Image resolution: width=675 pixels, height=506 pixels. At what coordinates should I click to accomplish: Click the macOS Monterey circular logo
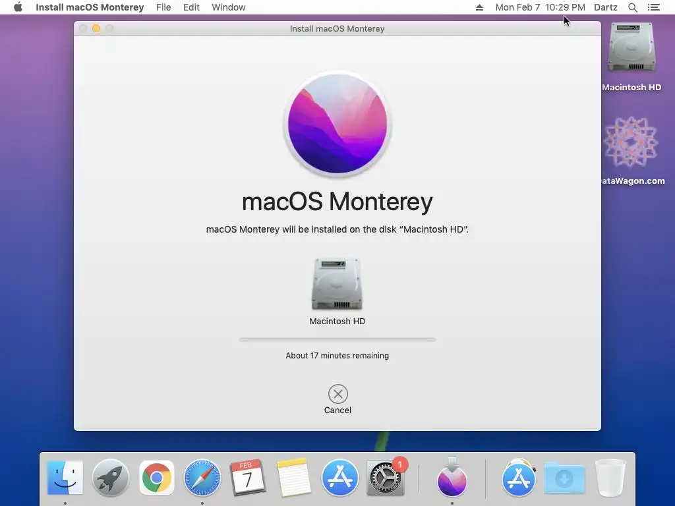coord(337,124)
